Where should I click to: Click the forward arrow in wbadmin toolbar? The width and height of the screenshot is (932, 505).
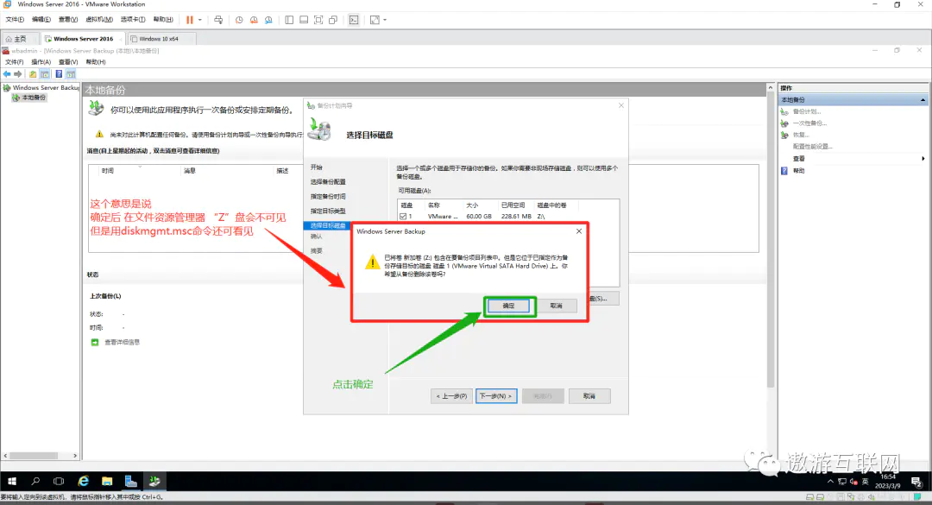(18, 74)
